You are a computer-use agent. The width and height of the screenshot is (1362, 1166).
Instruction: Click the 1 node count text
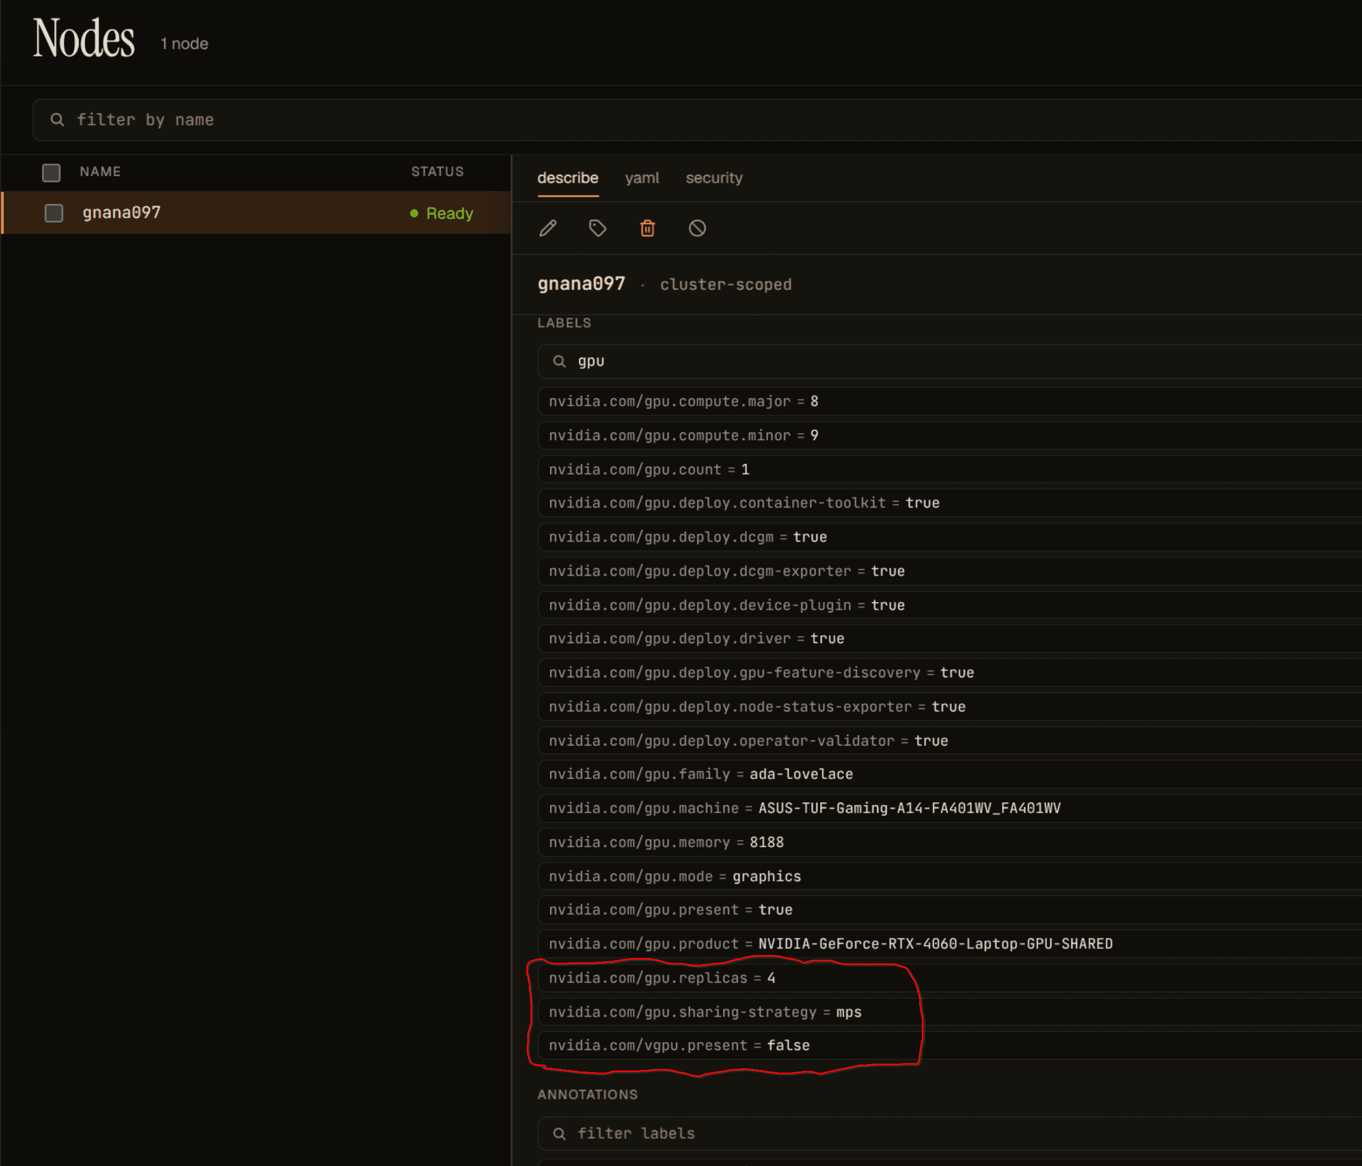pyautogui.click(x=185, y=44)
